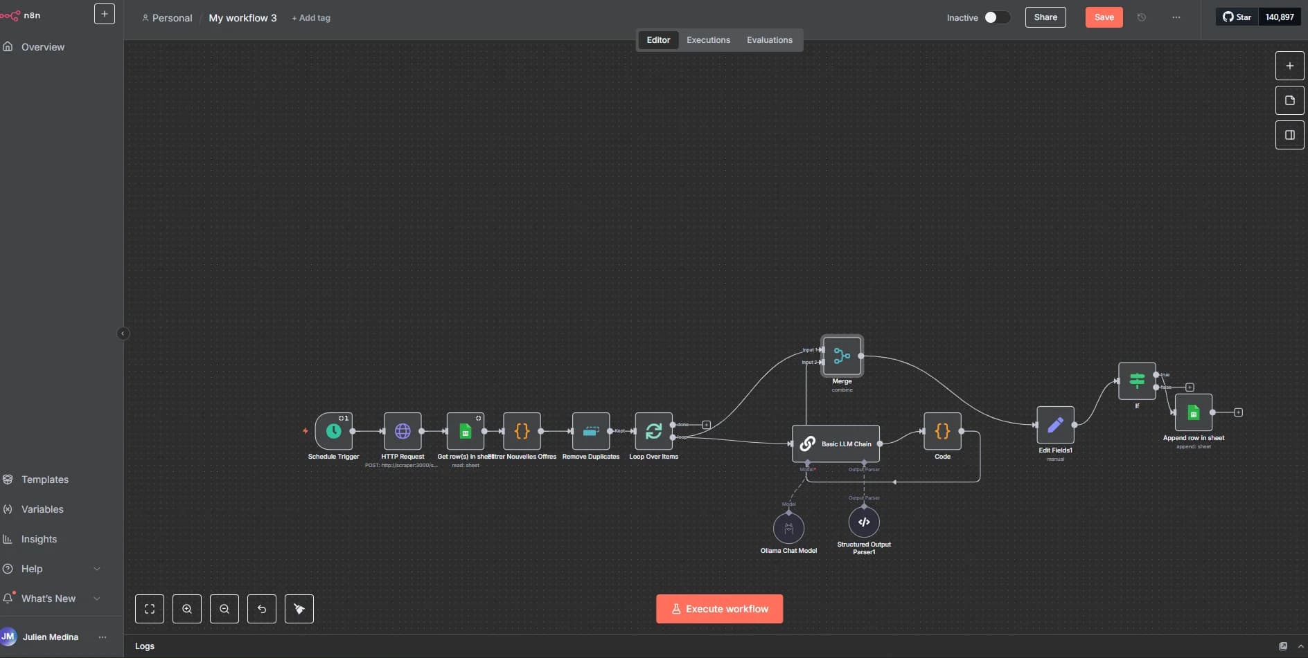Click the Schedule Trigger node icon

[333, 431]
